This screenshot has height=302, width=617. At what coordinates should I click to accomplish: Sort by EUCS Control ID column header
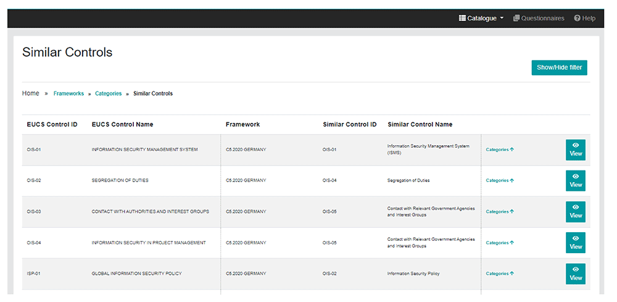[52, 124]
